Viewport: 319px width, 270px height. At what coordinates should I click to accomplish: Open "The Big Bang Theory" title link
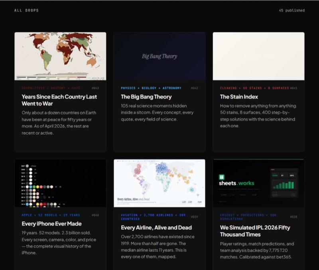point(146,97)
